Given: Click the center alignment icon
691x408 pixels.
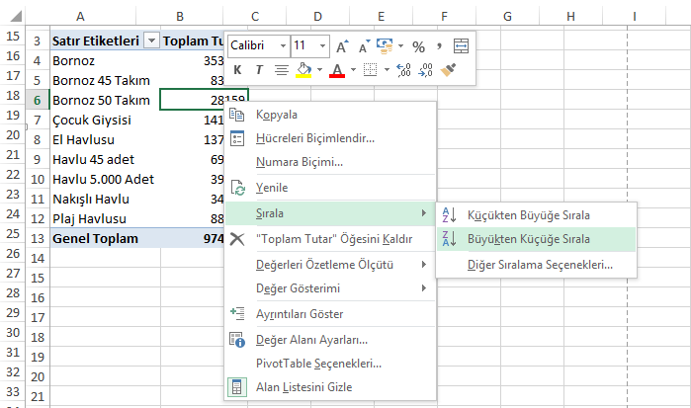Looking at the screenshot, I should point(281,70).
